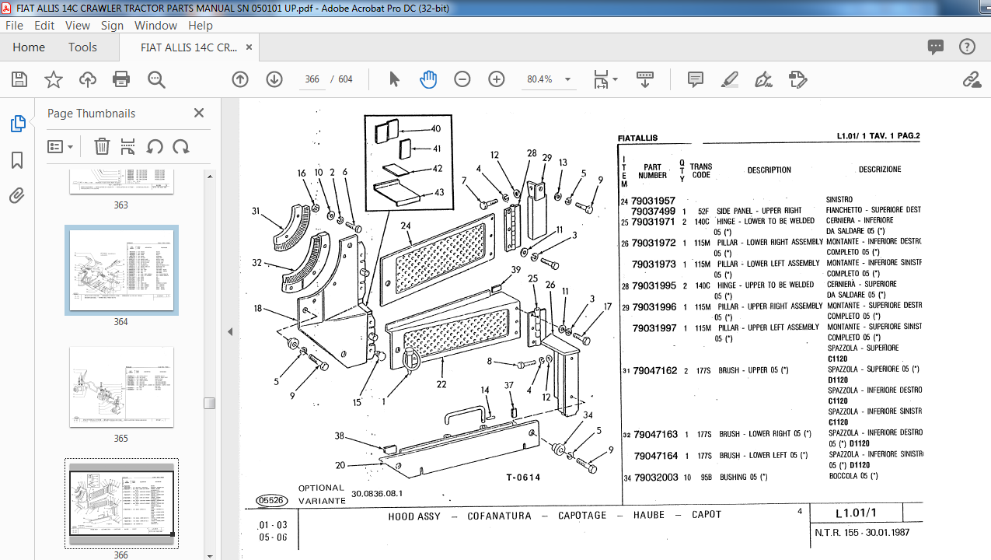Select page 365 thumbnail
Image resolution: width=991 pixels, height=560 pixels.
pos(121,387)
